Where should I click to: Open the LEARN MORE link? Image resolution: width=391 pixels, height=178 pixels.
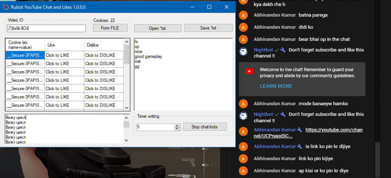click(276, 86)
